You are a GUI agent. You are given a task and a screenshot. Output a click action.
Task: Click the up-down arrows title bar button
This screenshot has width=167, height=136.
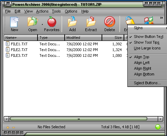(x=146, y=4)
